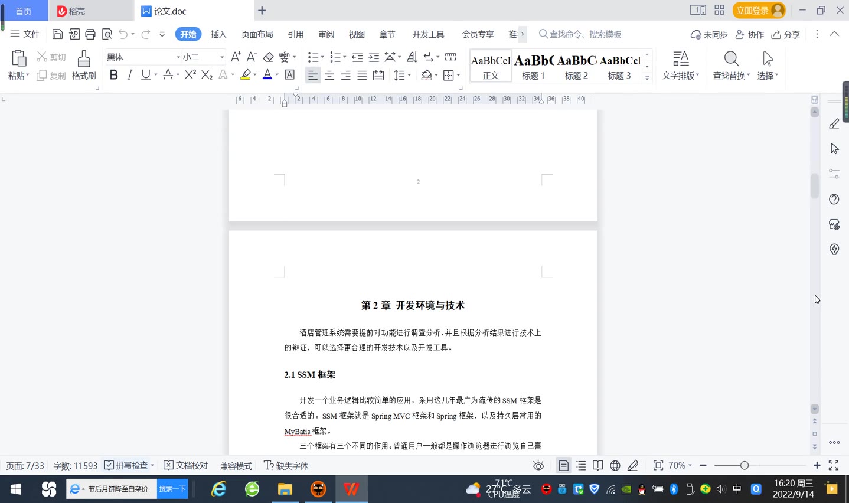Screen dimensions: 849x503
Task: Toggle superscript formatting
Action: 190,75
